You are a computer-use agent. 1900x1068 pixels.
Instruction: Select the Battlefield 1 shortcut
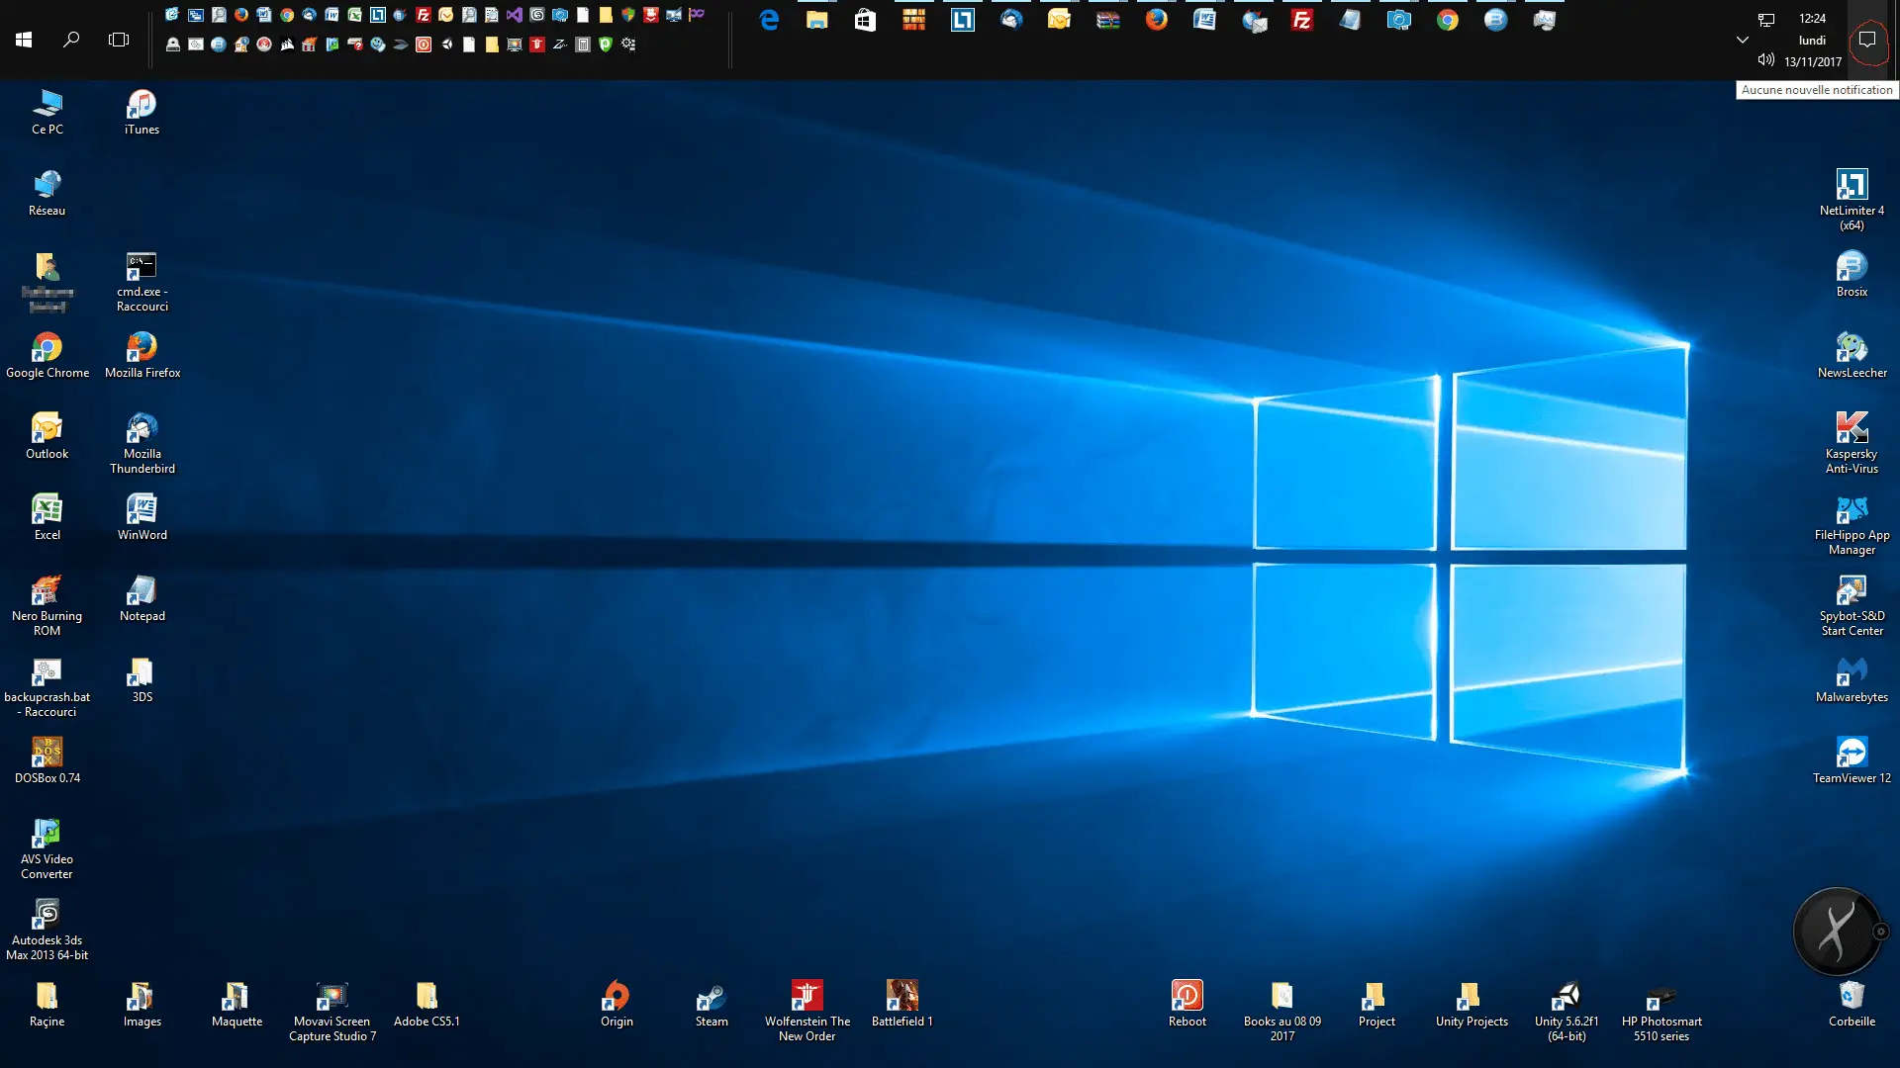[x=902, y=1004]
